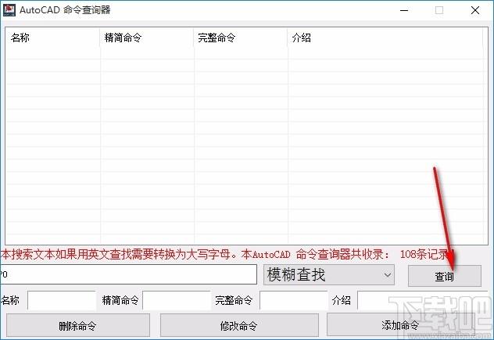Click the search text box containing P0
This screenshot has width=494, height=340.
[128, 274]
